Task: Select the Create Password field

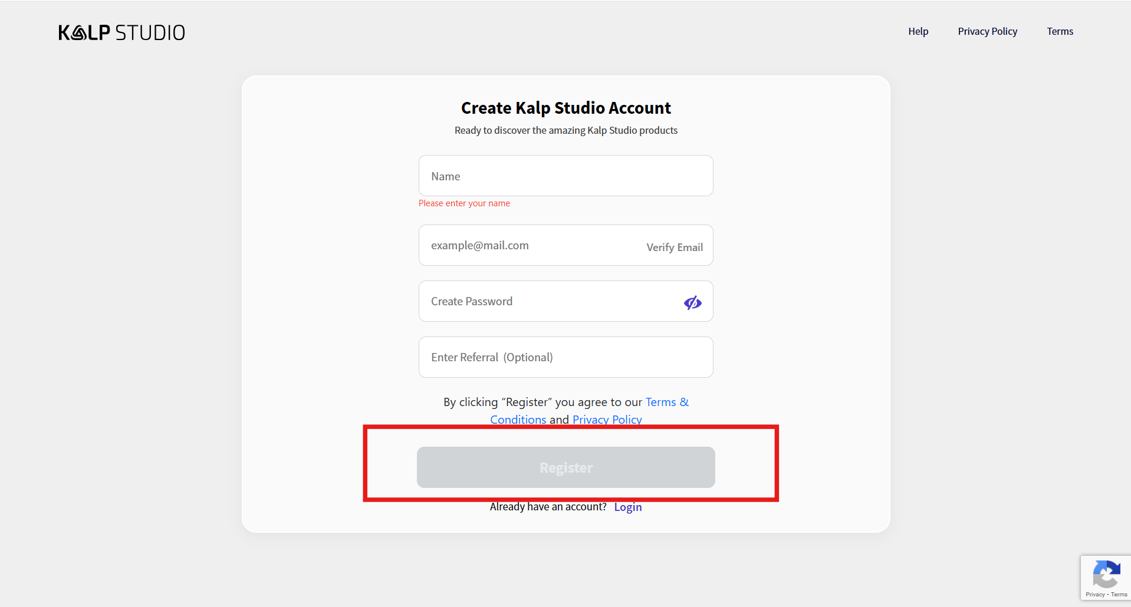Action: [548, 301]
